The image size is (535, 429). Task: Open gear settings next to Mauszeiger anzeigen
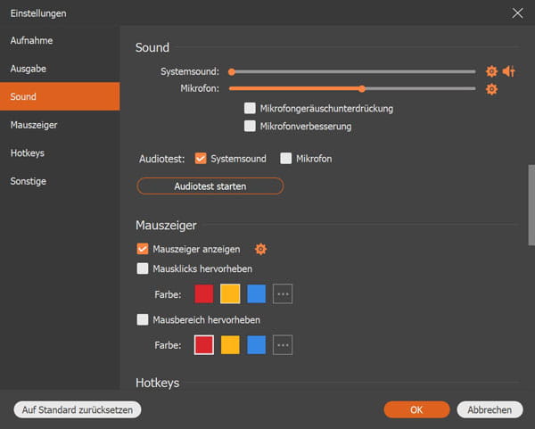261,249
